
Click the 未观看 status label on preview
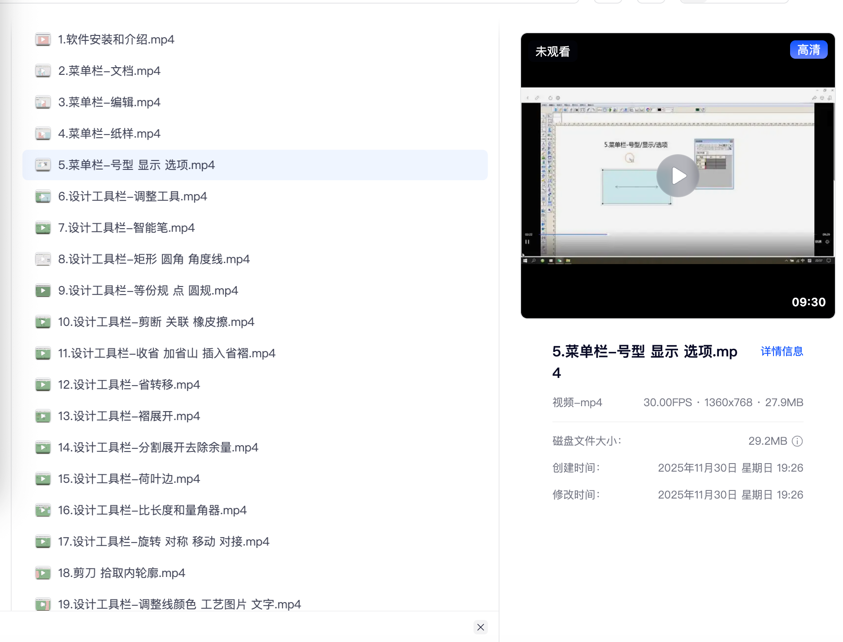[x=552, y=52]
